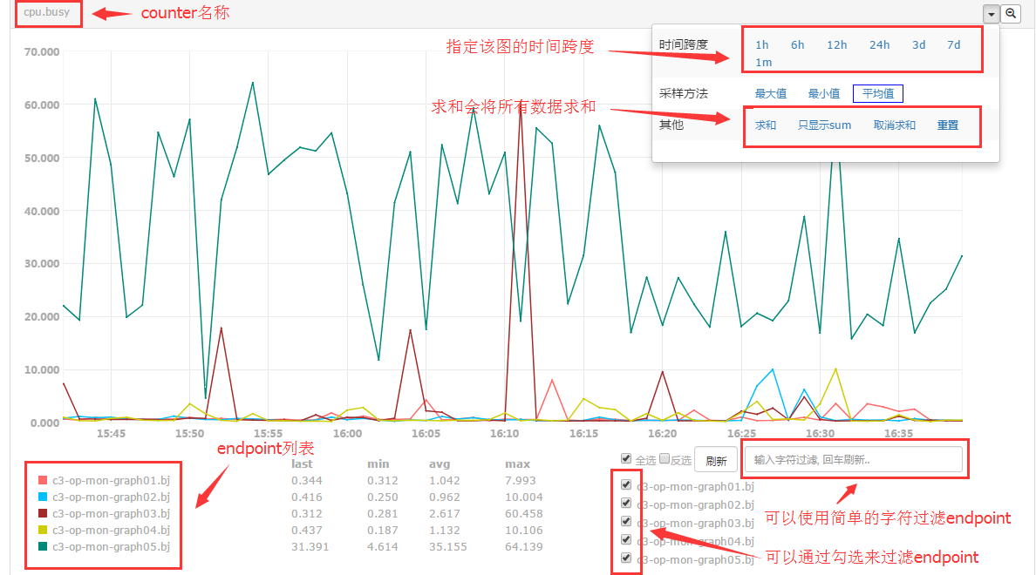Select 最大值 sampling method
Screen dimensions: 1036x575
[x=771, y=94]
